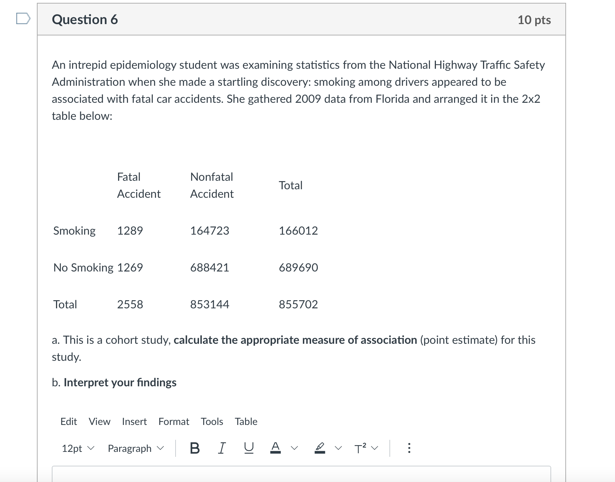Open the Table menu
Viewport: 615px width, 482px height.
tap(246, 421)
